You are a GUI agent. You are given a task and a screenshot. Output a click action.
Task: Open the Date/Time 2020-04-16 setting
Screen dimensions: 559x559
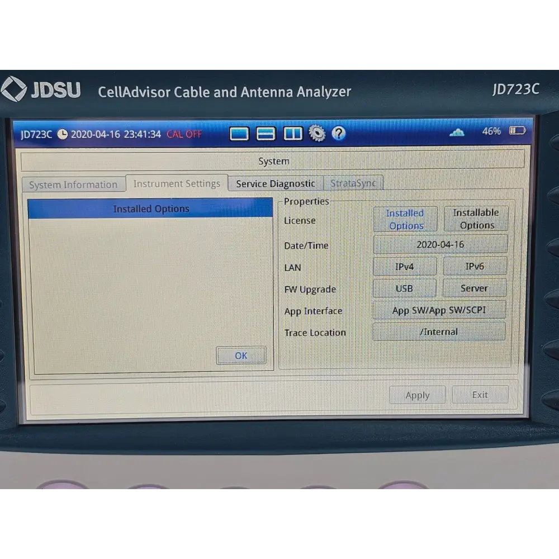click(440, 244)
